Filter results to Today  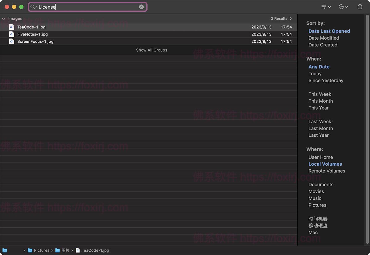315,74
